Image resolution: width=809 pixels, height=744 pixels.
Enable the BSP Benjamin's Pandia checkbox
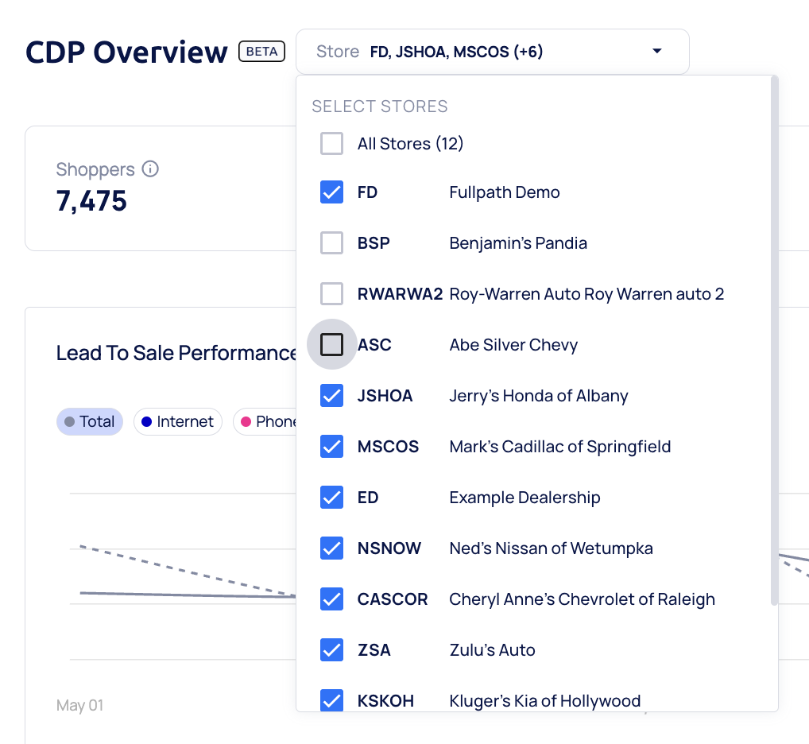pos(331,243)
